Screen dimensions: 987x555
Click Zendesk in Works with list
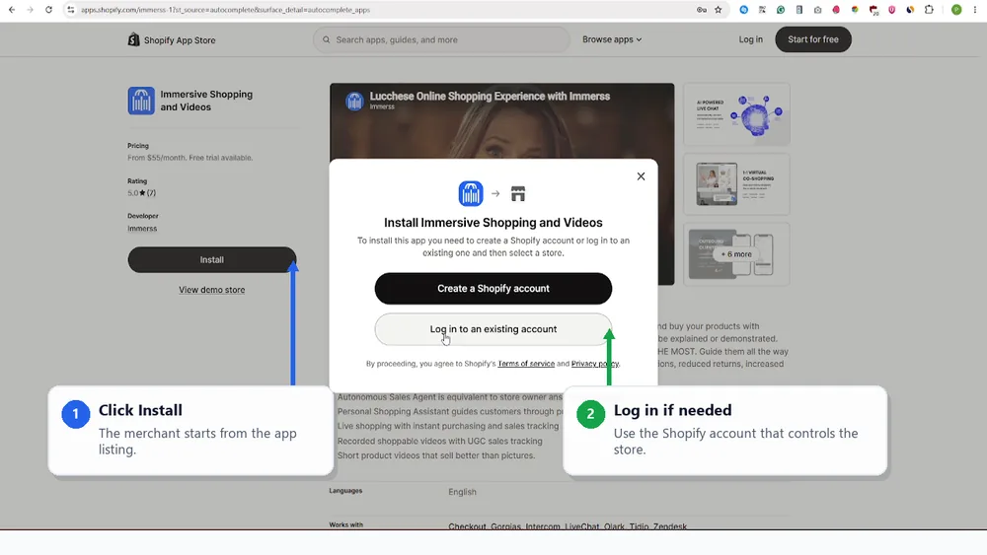point(670,526)
